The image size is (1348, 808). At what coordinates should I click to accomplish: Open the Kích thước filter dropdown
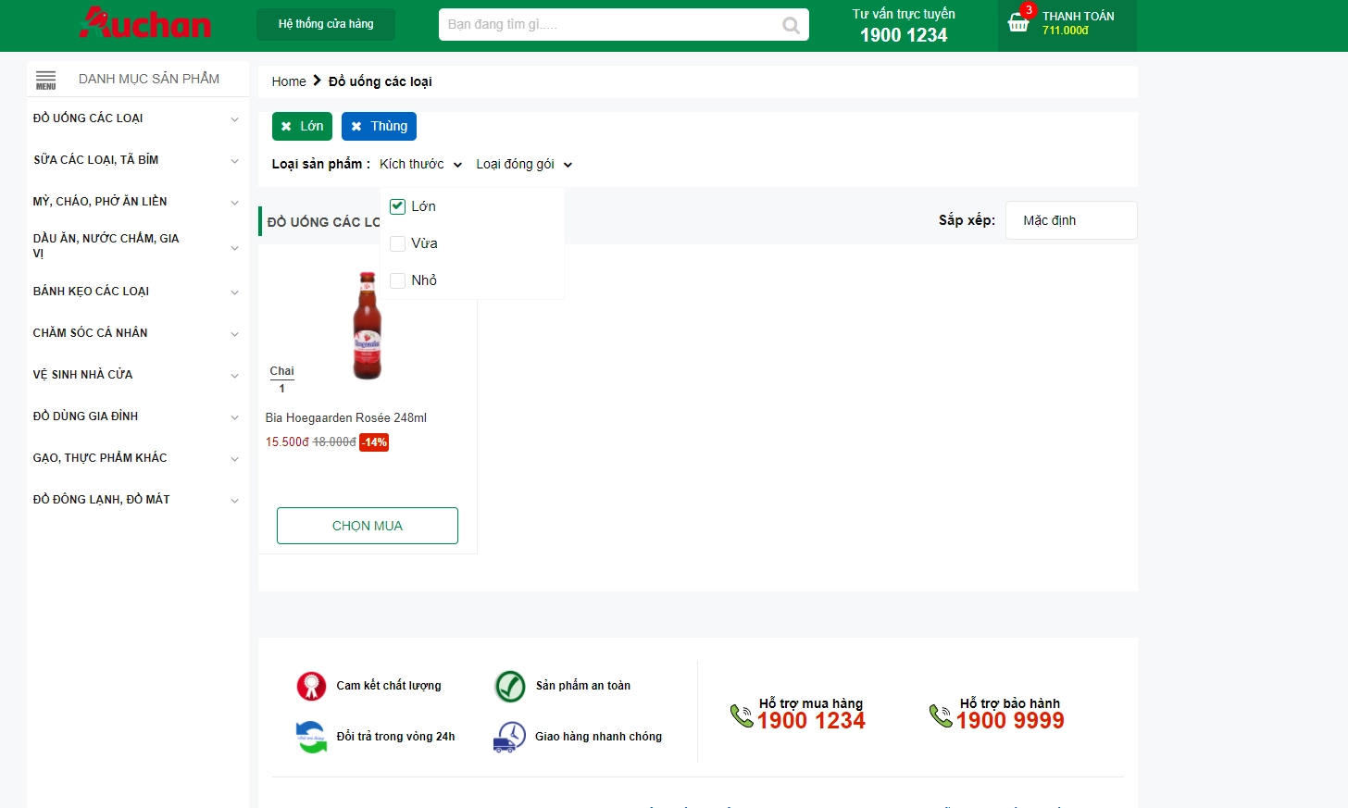coord(420,165)
